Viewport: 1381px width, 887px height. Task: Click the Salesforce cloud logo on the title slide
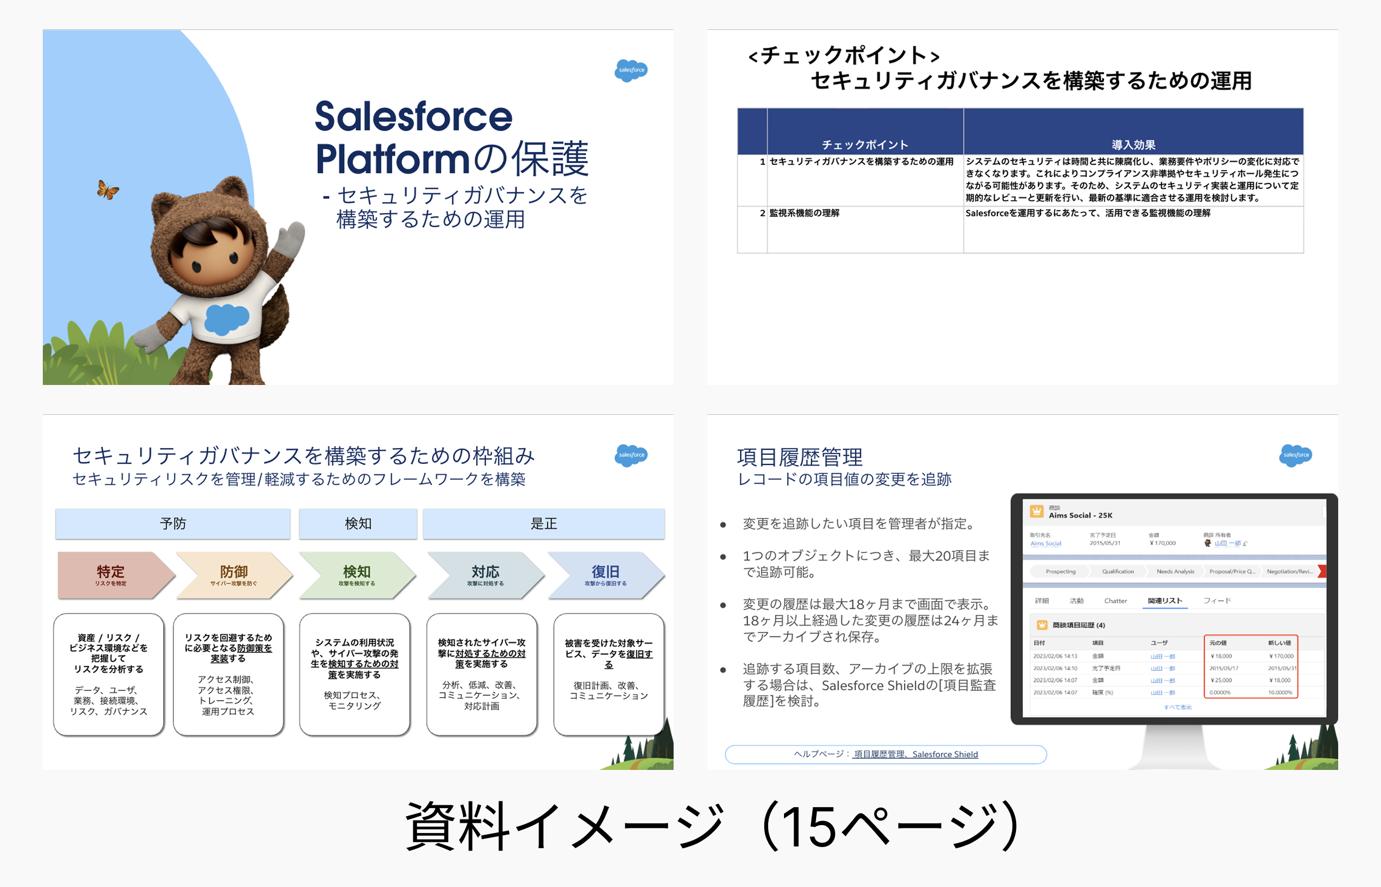pyautogui.click(x=631, y=70)
